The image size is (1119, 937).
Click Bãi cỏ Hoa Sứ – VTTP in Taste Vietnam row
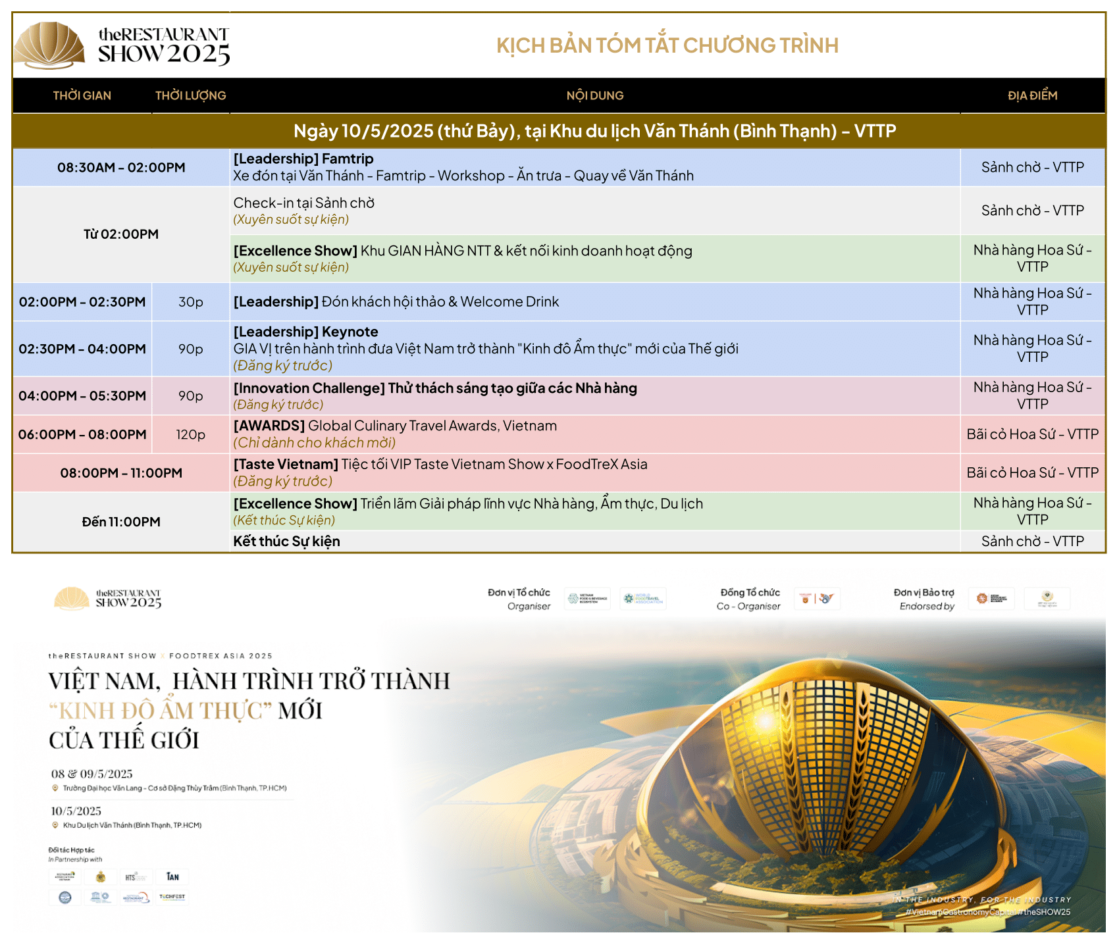point(1033,472)
